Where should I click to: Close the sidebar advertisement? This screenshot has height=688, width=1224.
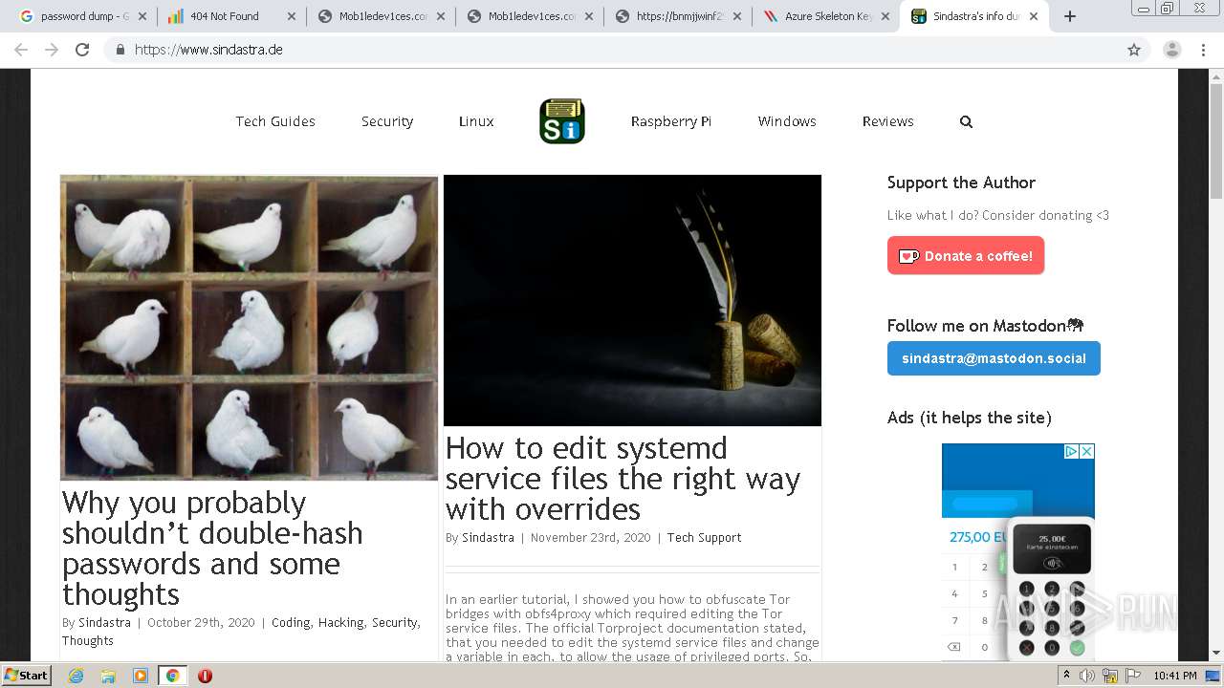point(1087,451)
